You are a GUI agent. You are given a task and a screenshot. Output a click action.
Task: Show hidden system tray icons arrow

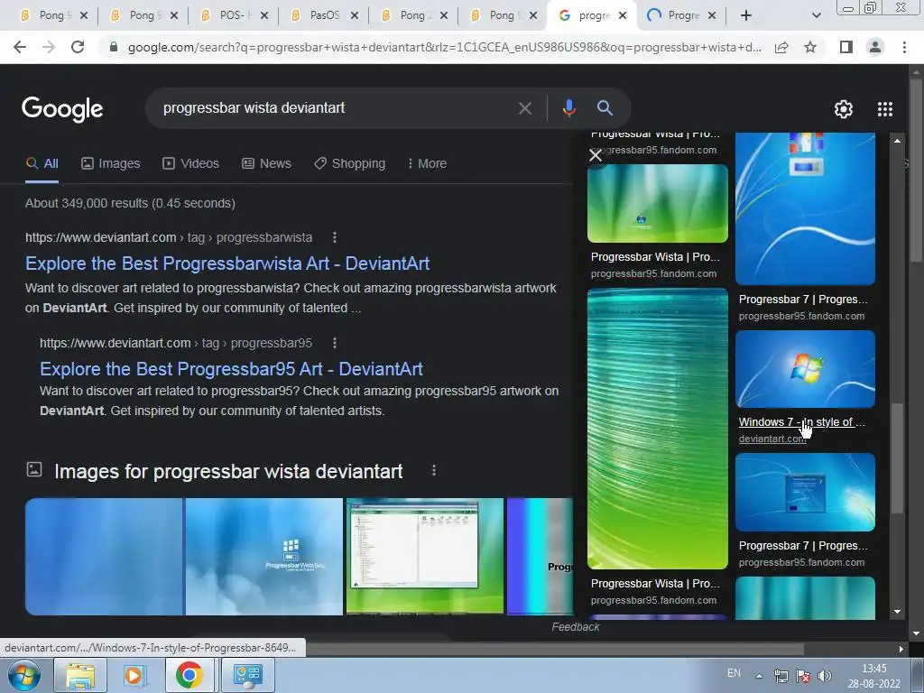click(x=760, y=676)
